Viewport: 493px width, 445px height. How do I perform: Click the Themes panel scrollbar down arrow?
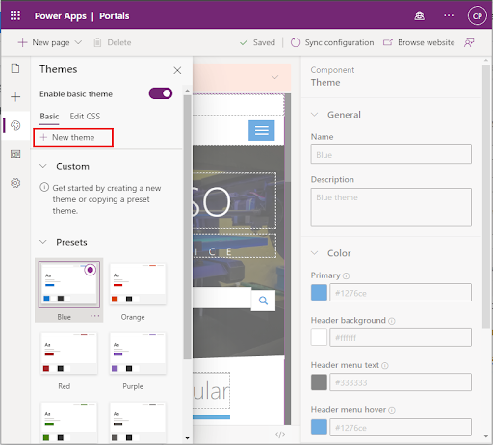(188, 438)
